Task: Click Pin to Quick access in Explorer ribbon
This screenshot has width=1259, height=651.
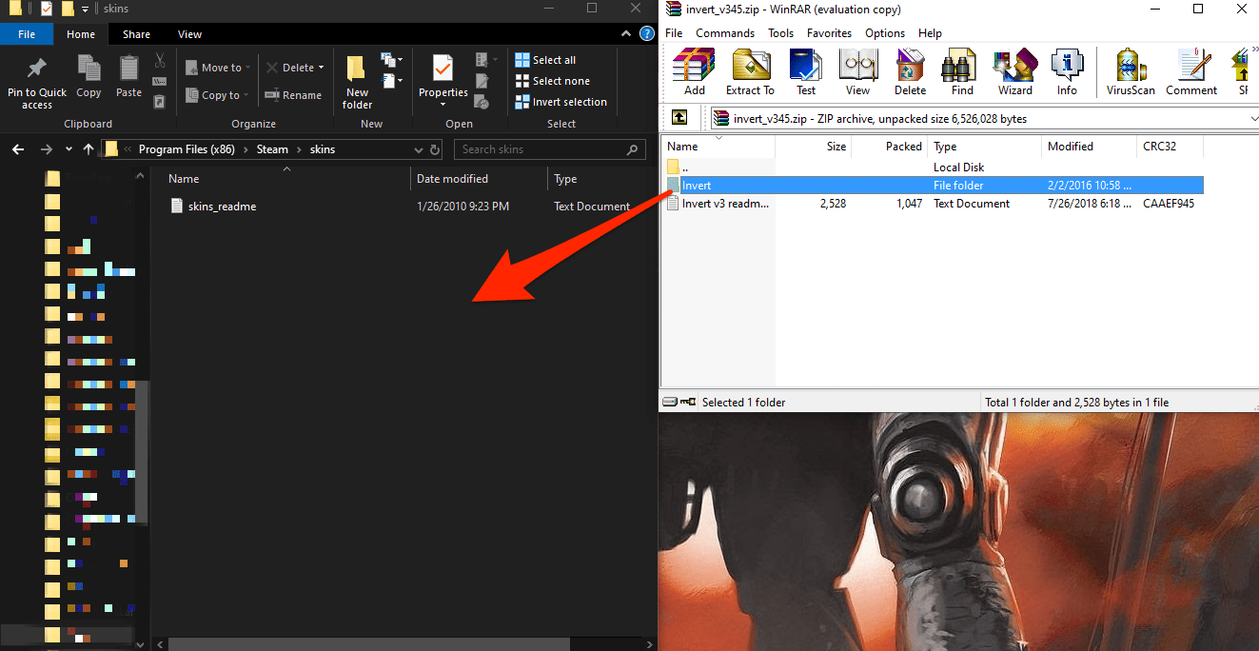Action: 37,82
